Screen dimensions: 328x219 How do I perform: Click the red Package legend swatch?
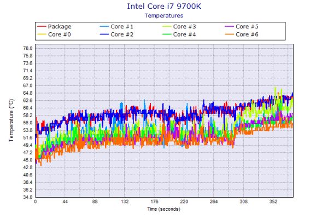pos(42,26)
